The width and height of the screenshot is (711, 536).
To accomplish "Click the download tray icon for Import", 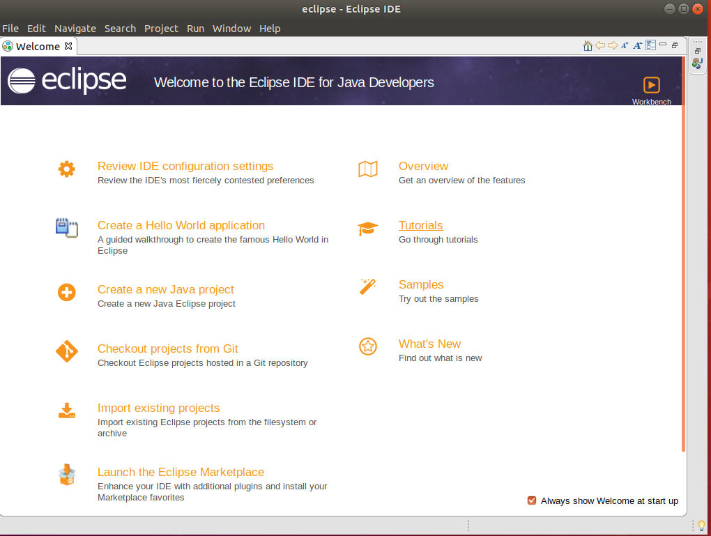I will (67, 411).
